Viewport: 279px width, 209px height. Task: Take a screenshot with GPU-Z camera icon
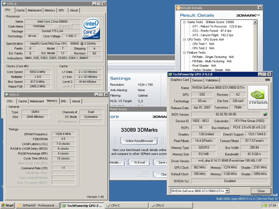click(x=268, y=80)
